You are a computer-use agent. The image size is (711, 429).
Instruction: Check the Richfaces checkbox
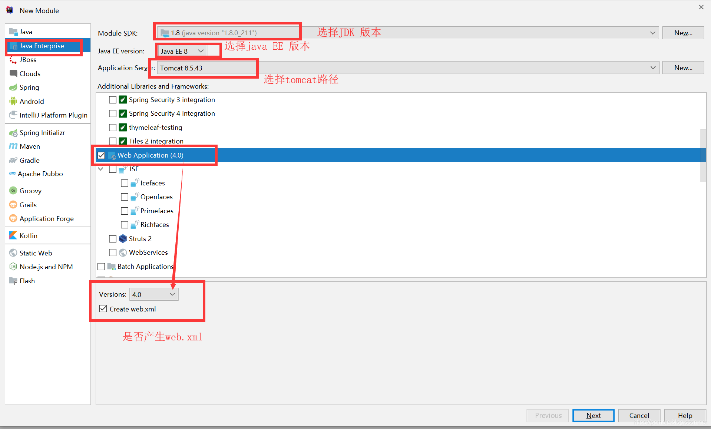coord(125,225)
